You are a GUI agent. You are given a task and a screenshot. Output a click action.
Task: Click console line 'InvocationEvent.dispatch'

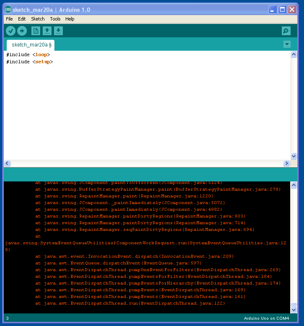coord(134,256)
